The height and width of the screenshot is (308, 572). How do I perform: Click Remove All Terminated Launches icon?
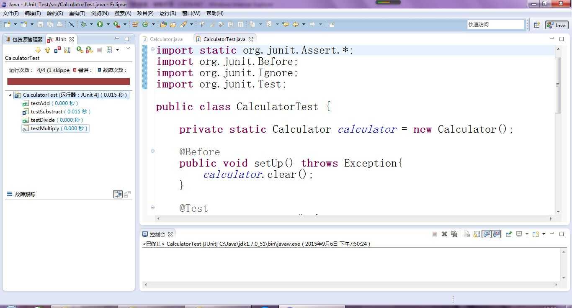click(x=454, y=234)
